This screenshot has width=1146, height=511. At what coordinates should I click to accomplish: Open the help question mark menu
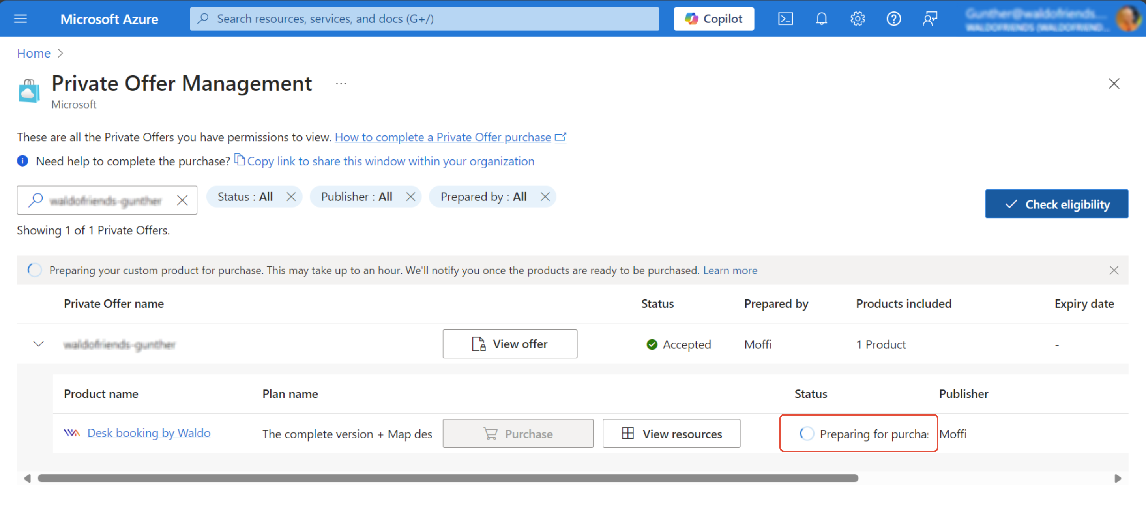tap(893, 19)
